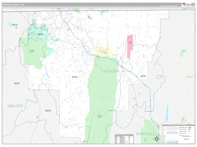Click the map legend box

point(179,134)
